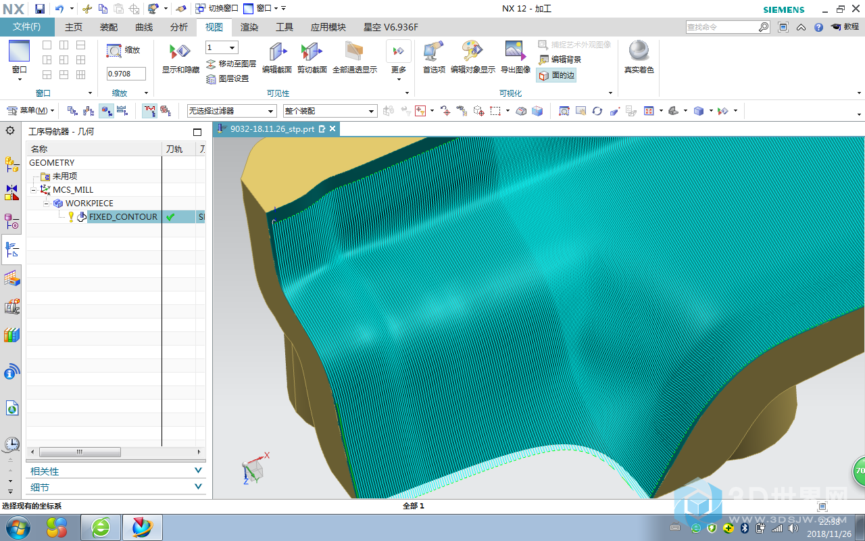
Task: Open the Part Navigator sidebar icon
Action: tap(11, 220)
